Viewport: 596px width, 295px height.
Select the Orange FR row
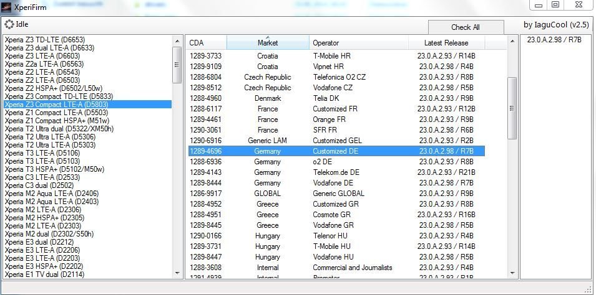[x=337, y=120]
